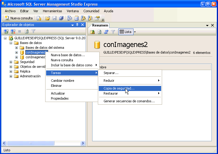Screen dimensions: 218x154
Task: Click the Nueva consulta toolbar button
Action: point(18,18)
